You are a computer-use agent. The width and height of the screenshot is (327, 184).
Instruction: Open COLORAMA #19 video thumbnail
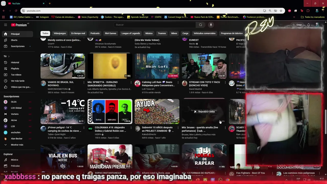click(x=110, y=111)
